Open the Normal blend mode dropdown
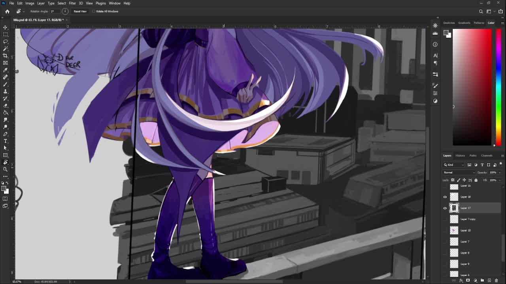 tap(459, 172)
